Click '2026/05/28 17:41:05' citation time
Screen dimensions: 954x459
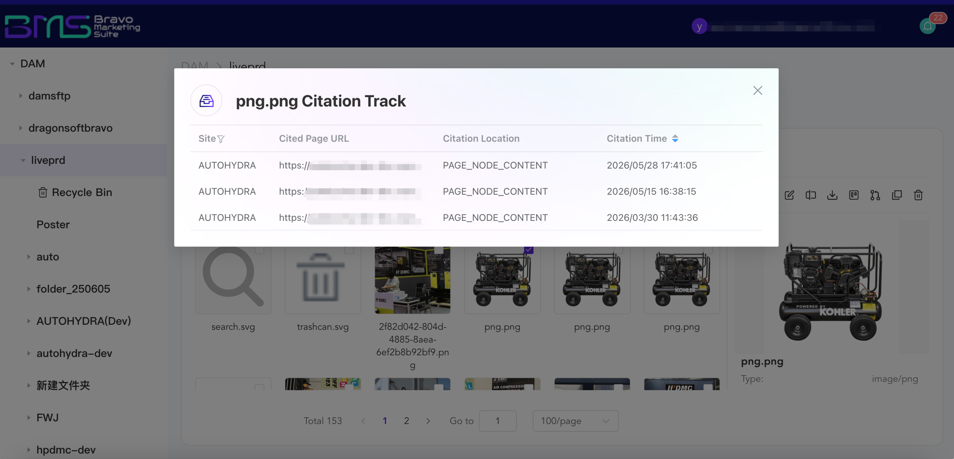(x=651, y=166)
